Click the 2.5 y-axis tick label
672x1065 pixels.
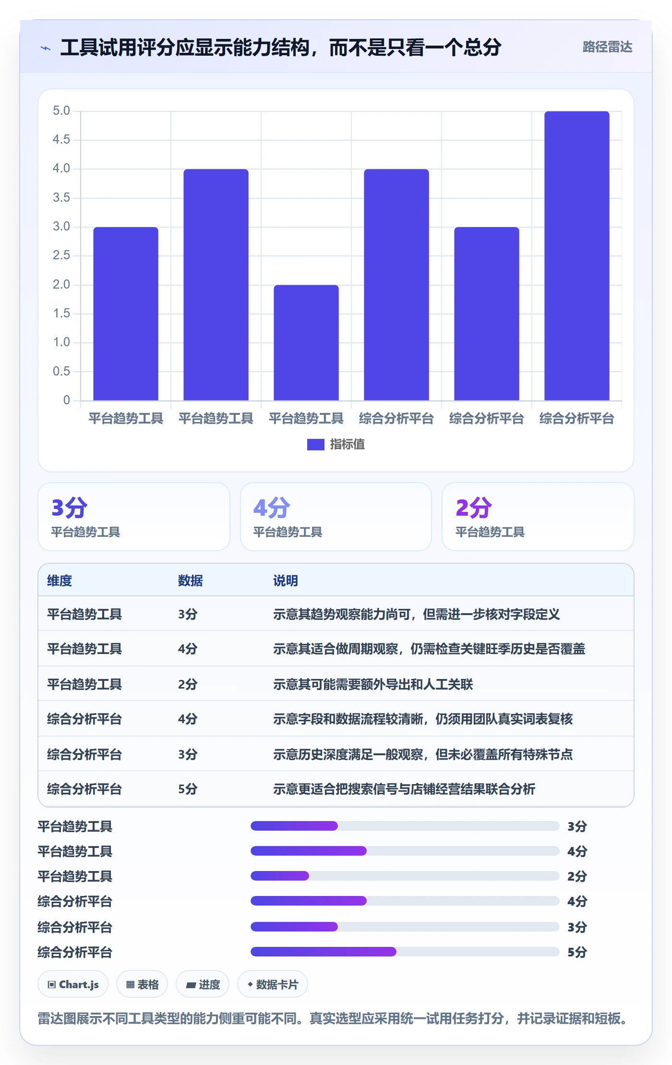(x=61, y=255)
